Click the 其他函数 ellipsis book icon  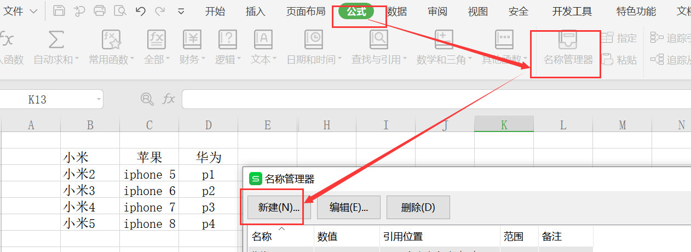(504, 39)
